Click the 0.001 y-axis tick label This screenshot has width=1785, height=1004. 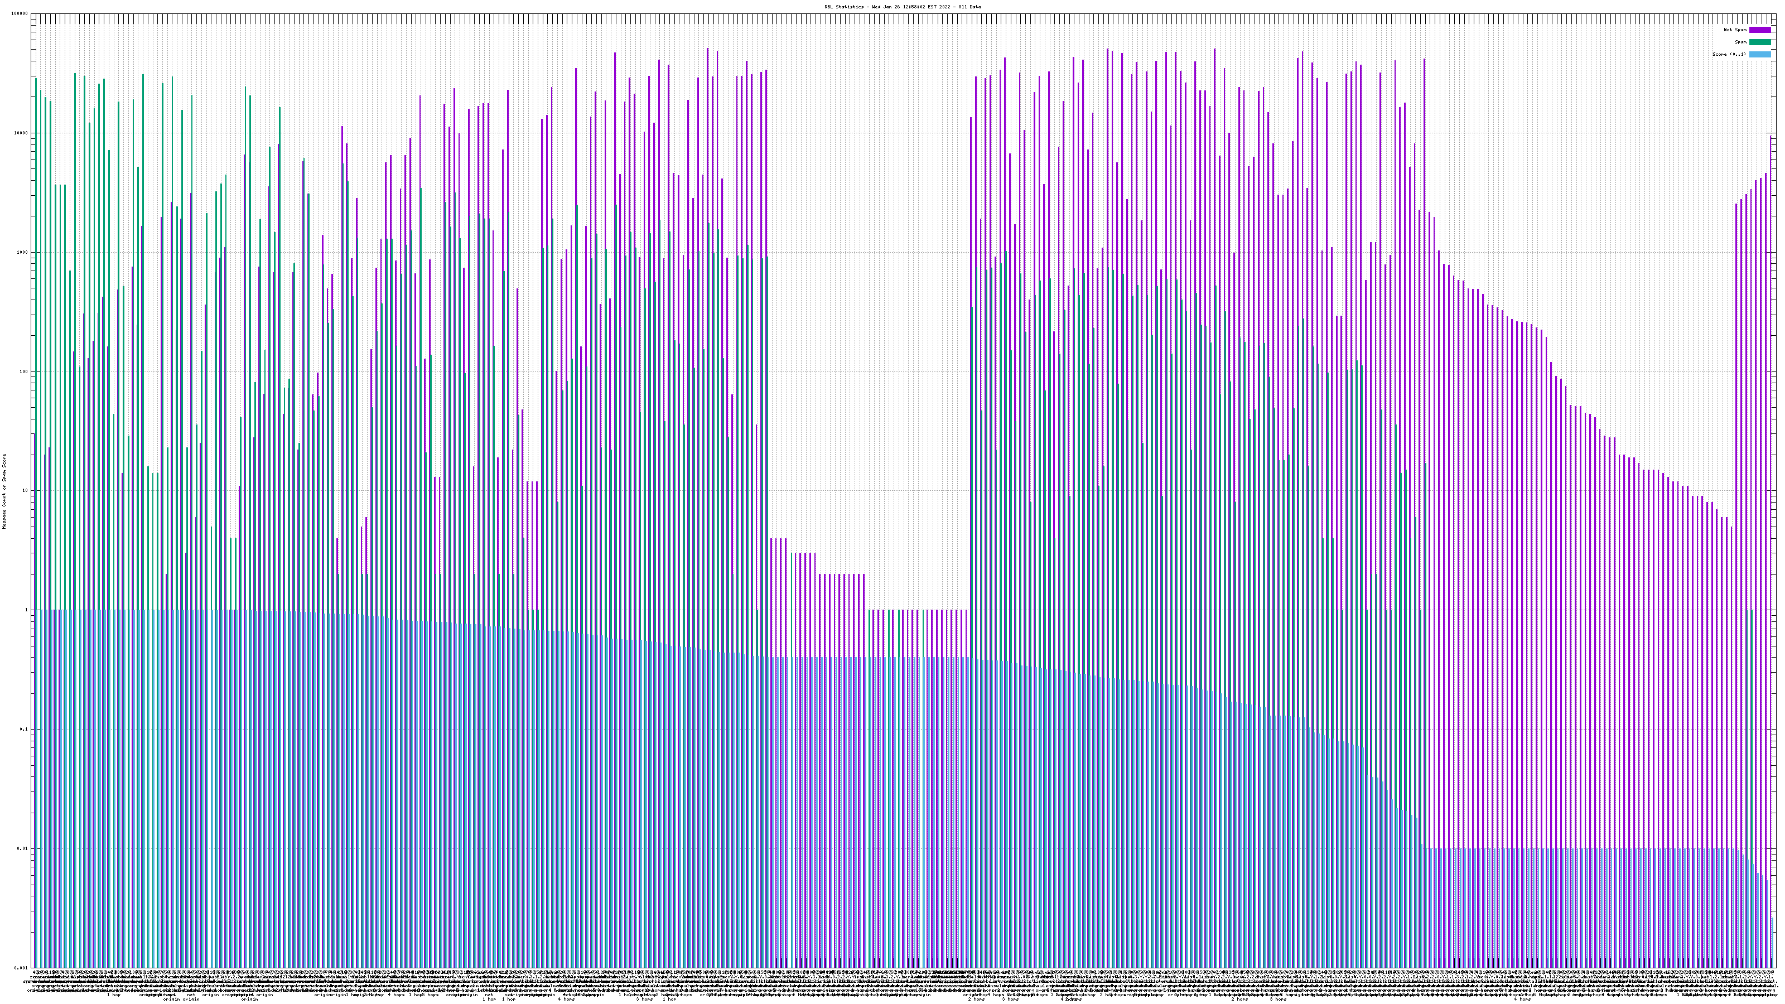(x=22, y=967)
